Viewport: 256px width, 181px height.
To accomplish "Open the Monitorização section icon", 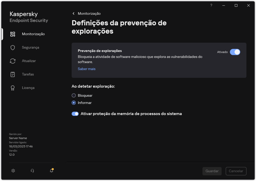I will [x=13, y=34].
